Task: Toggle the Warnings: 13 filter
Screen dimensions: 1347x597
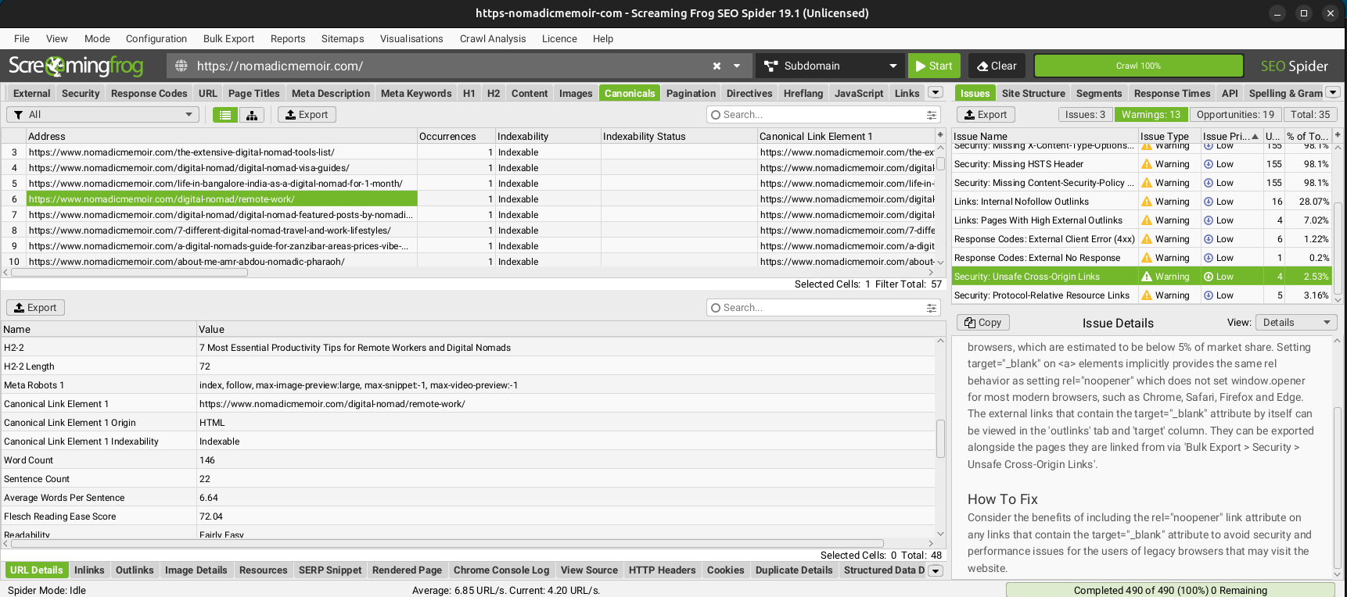Action: [1151, 115]
